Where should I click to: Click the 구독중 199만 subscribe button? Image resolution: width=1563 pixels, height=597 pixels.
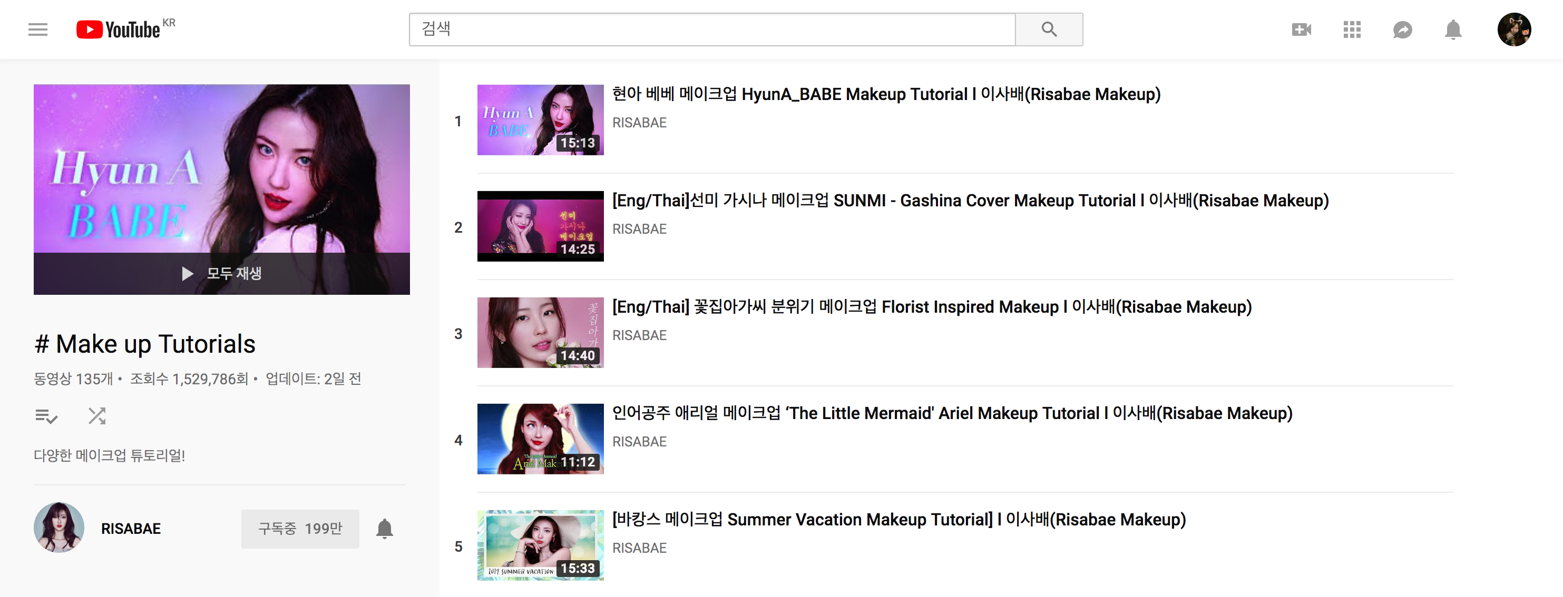tap(300, 529)
